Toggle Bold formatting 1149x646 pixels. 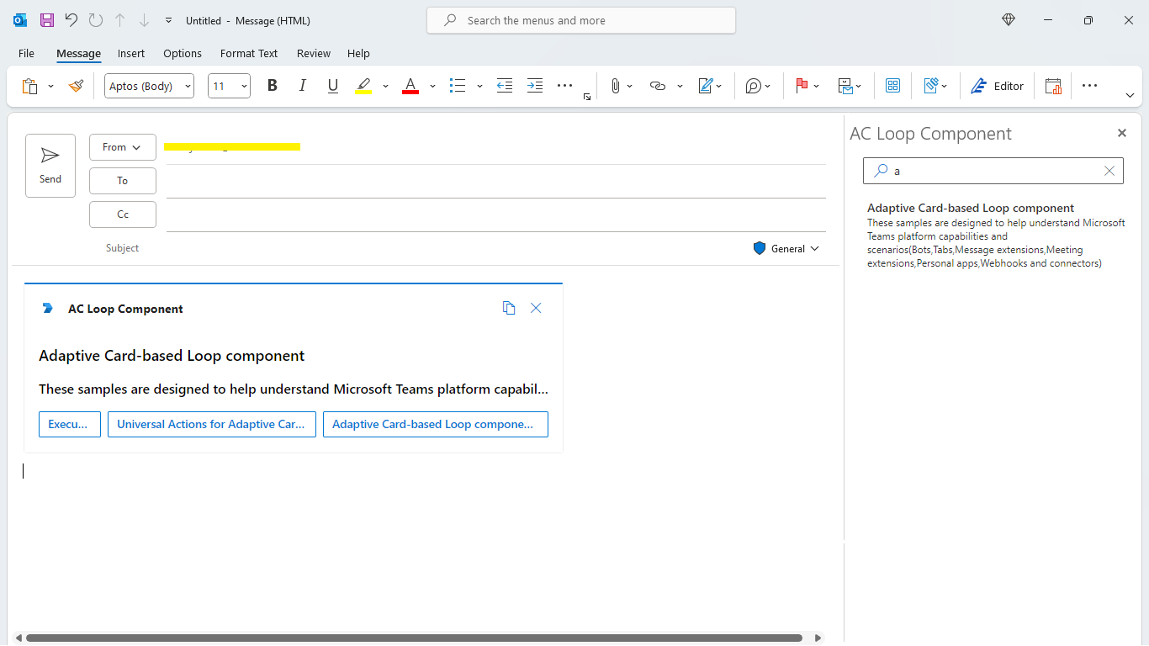(x=272, y=86)
